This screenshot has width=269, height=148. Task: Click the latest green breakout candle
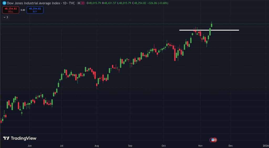point(211,25)
